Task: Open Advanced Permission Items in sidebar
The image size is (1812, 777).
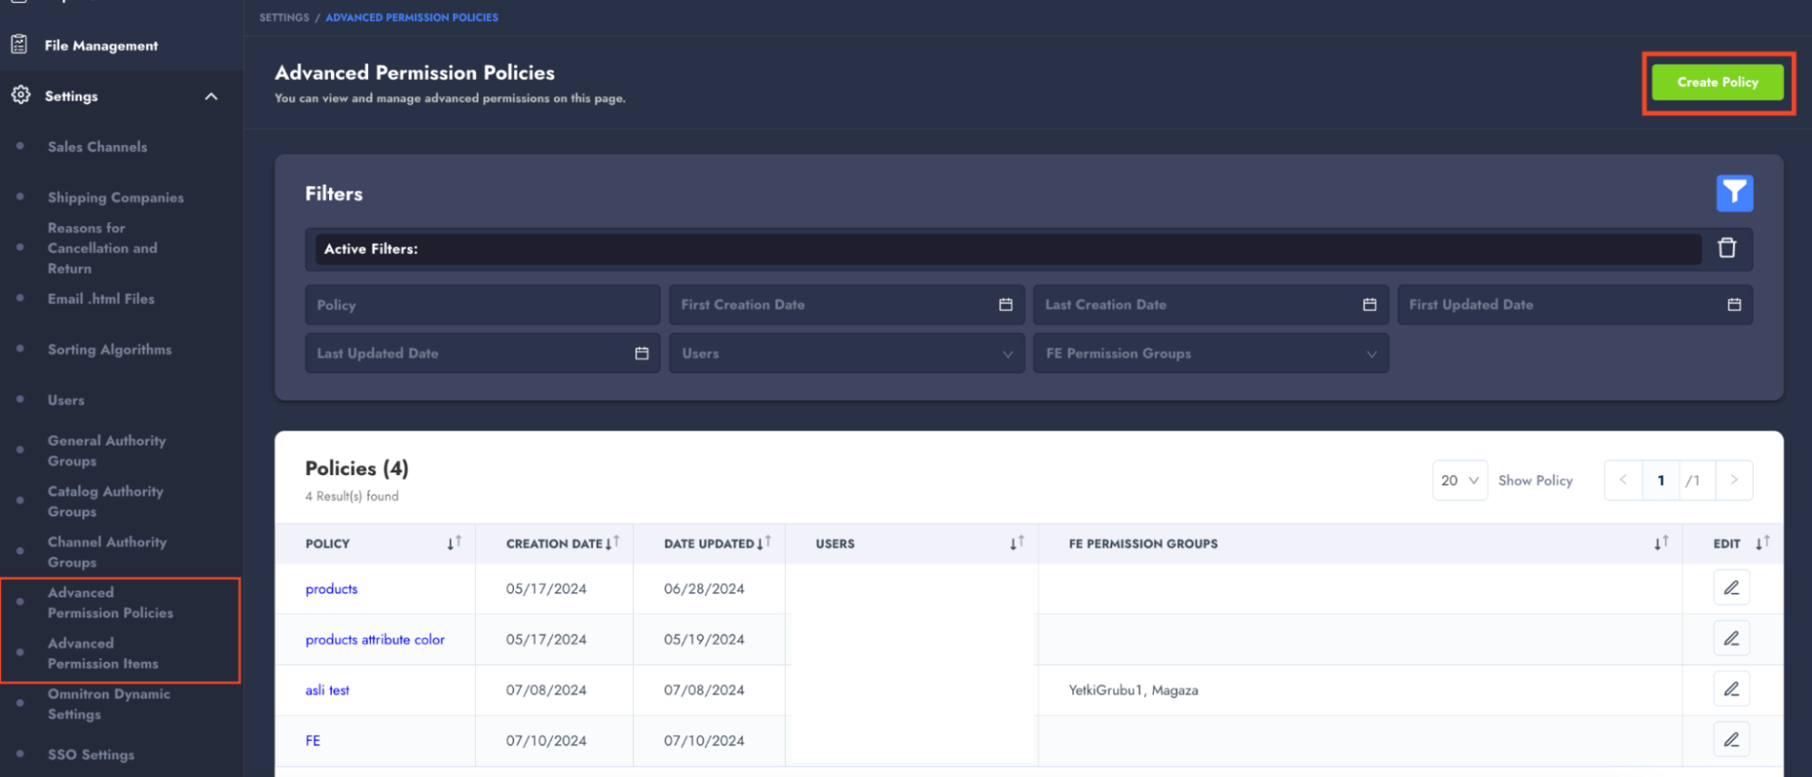Action: click(x=102, y=654)
